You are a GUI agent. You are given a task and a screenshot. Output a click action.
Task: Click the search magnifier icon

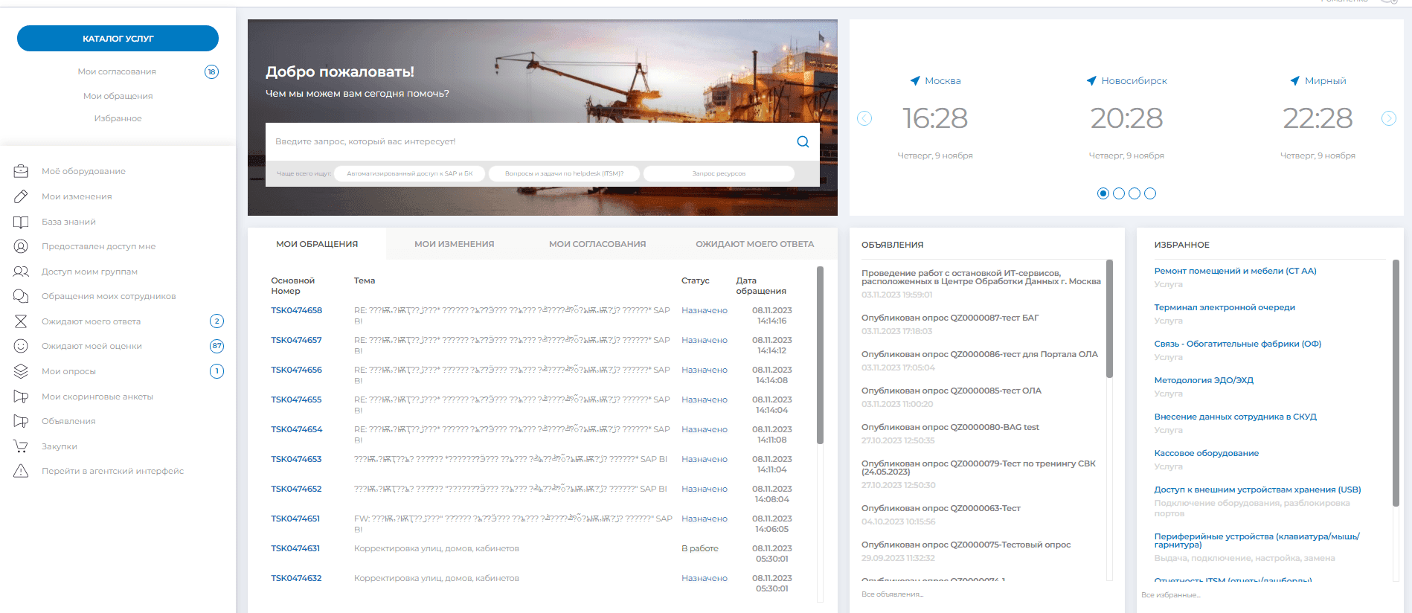click(803, 141)
